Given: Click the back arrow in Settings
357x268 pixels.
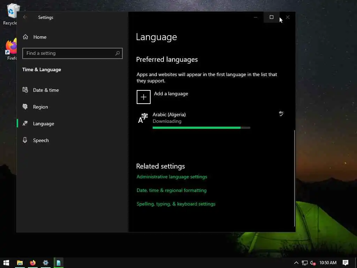Looking at the screenshot, I should pos(25,17).
